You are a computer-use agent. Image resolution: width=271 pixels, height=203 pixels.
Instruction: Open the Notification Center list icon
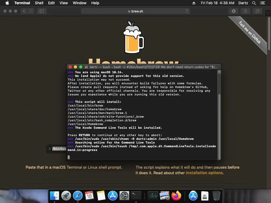(x=262, y=3)
